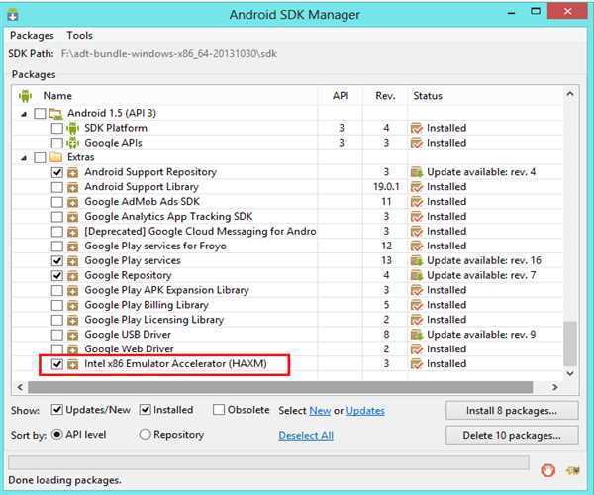
Task: Click the SDK Platform package icon
Action: tap(72, 128)
